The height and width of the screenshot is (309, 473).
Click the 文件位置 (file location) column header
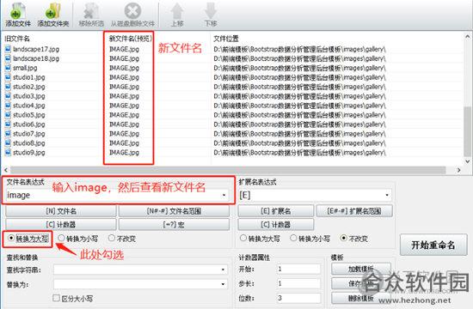tap(226, 39)
